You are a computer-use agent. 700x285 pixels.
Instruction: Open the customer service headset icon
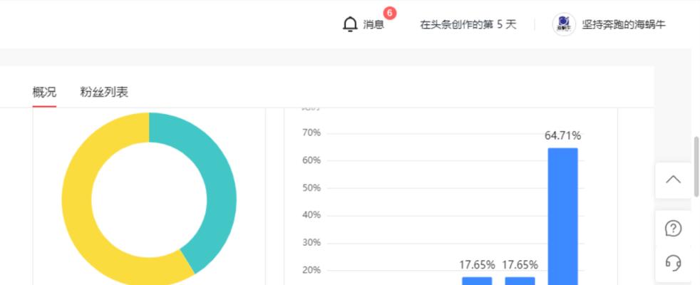[673, 262]
